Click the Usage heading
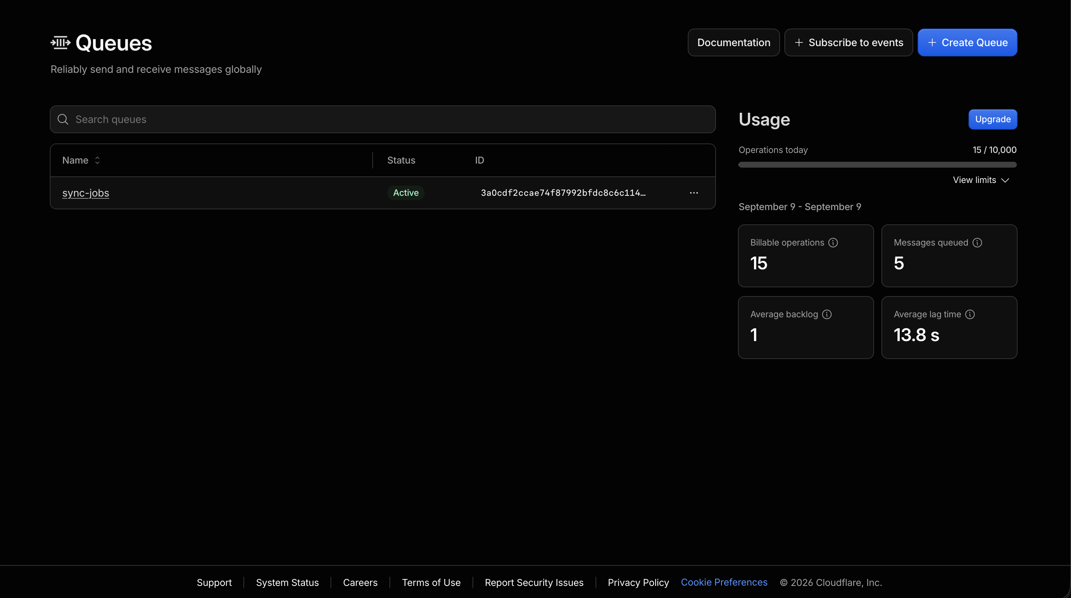This screenshot has height=598, width=1071. tap(764, 119)
